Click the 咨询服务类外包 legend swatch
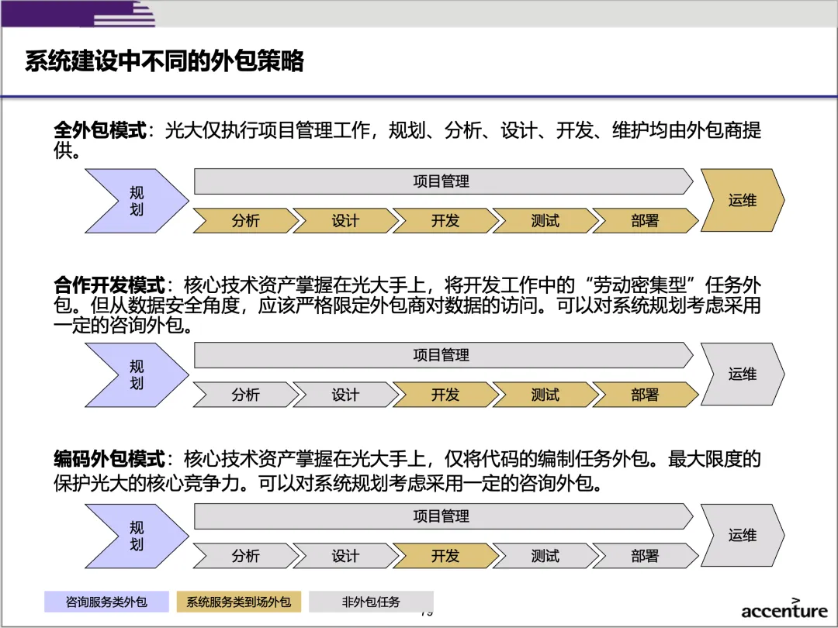The height and width of the screenshot is (628, 838). click(x=106, y=602)
